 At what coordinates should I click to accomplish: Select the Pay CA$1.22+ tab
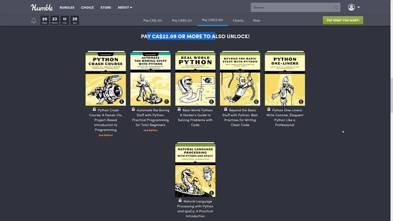[153, 20]
